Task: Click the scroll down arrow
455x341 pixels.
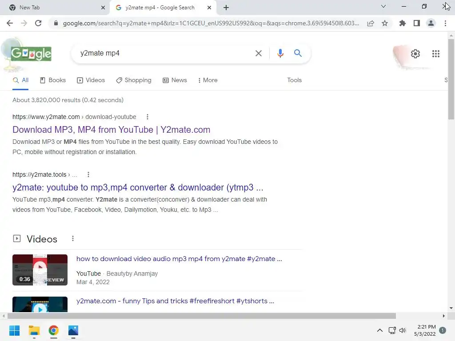Action: pyautogui.click(x=451, y=308)
